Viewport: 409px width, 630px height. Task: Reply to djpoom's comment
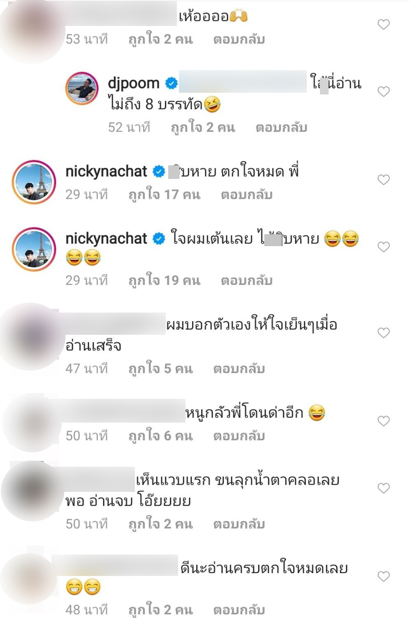(281, 127)
